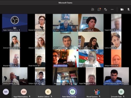The height and width of the screenshot is (98, 131).
Task: Open the More actions ellipsis menu
Action: (x=112, y=10)
